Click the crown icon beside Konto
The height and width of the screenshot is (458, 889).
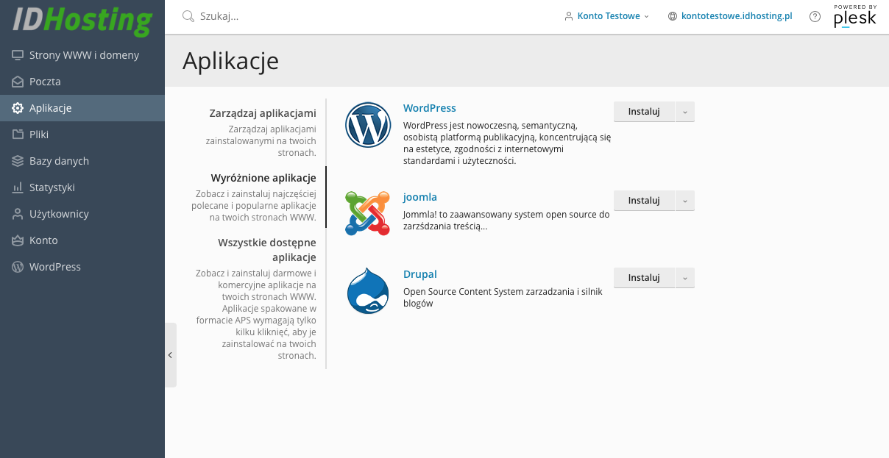[18, 240]
